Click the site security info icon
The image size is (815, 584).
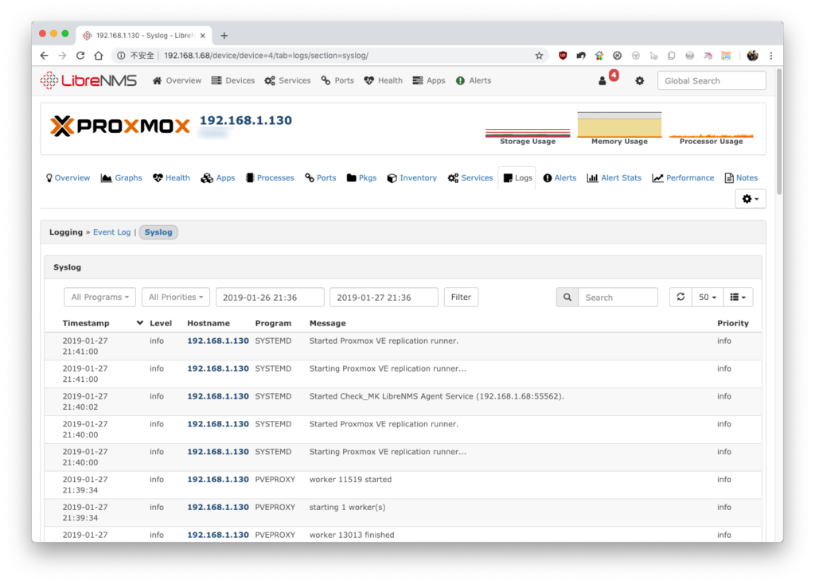pos(121,56)
